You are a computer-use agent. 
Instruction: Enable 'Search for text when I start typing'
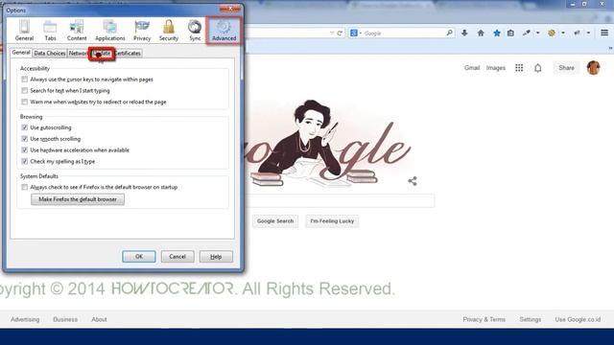point(25,91)
